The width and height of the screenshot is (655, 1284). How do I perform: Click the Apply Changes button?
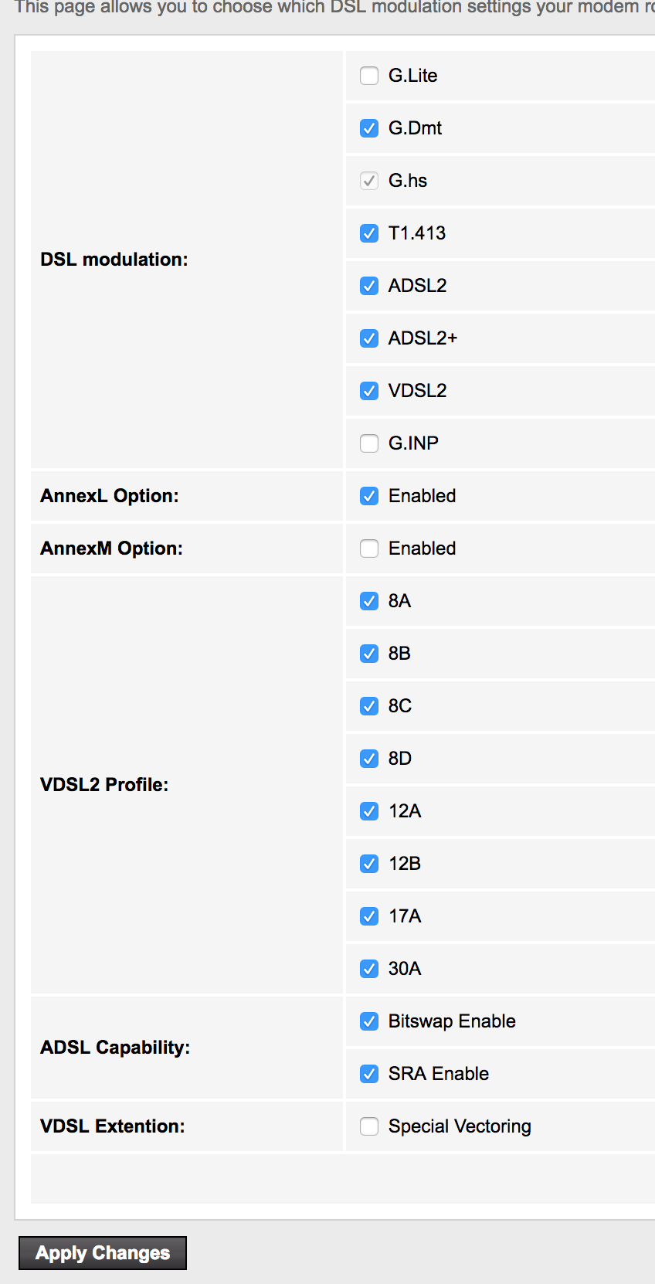click(103, 1253)
